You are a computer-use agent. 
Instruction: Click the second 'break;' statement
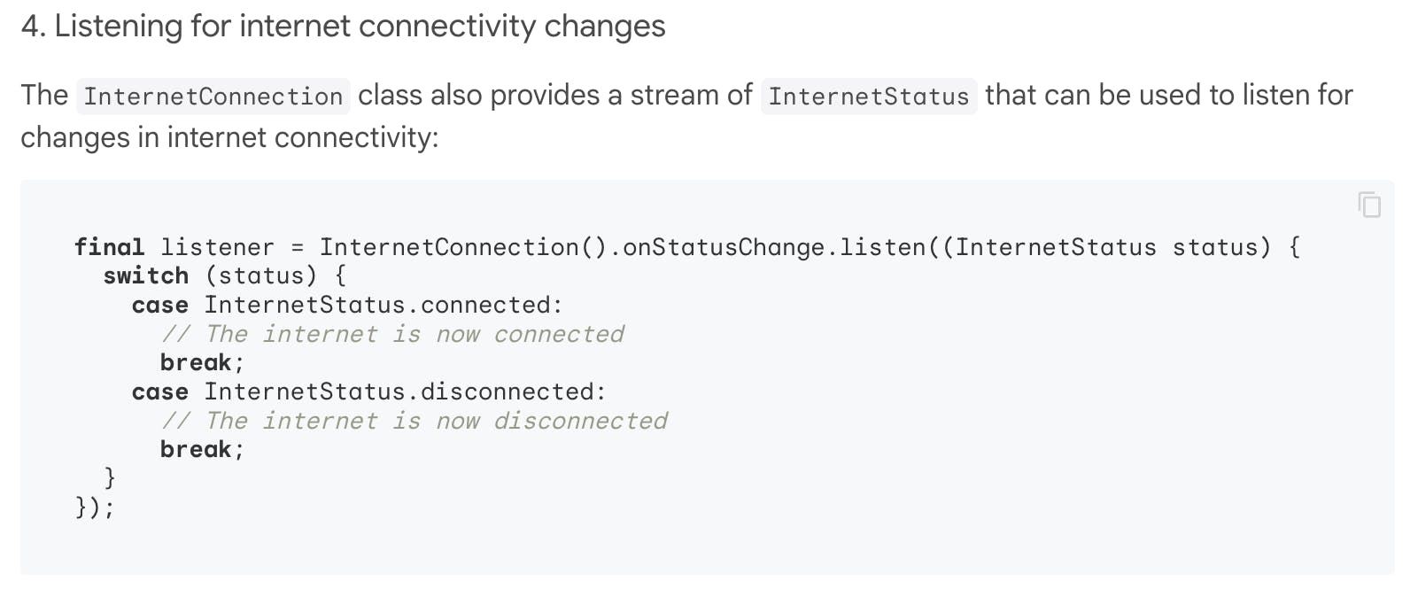201,450
